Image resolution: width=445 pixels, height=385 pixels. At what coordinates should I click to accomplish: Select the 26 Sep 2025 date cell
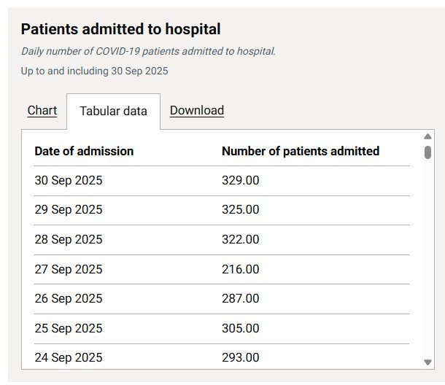[x=69, y=298]
